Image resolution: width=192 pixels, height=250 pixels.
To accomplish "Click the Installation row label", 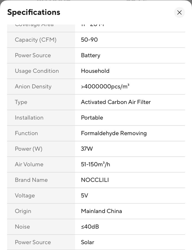I will (29, 117).
